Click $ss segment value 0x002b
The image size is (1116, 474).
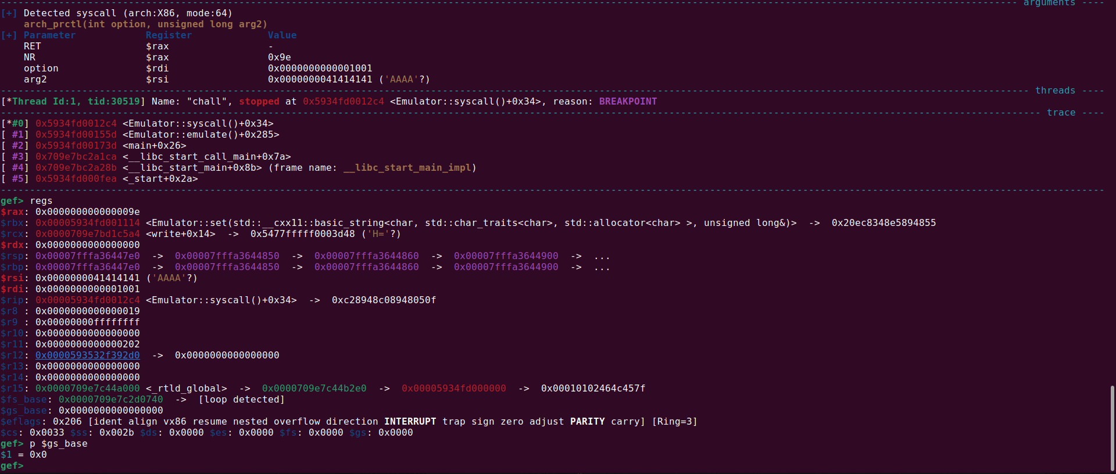116,432
